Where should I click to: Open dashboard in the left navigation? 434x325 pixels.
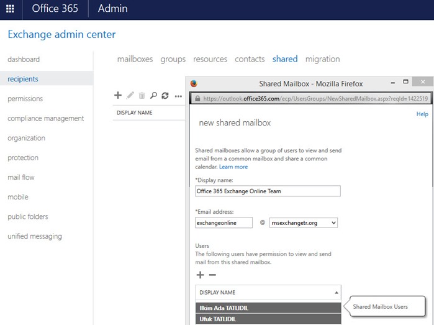point(24,59)
